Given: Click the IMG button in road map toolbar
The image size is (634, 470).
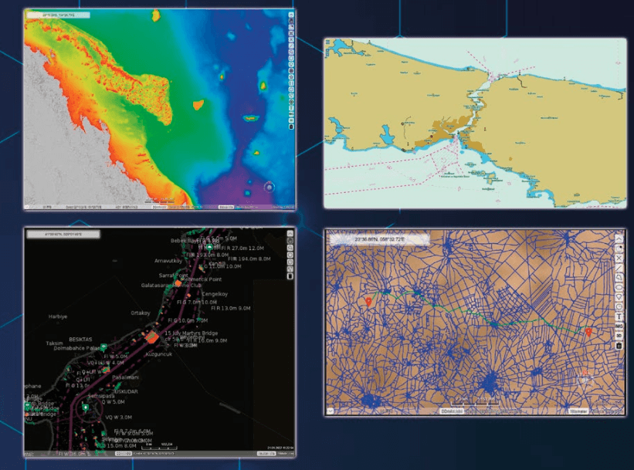Looking at the screenshot, I should pos(619,326).
